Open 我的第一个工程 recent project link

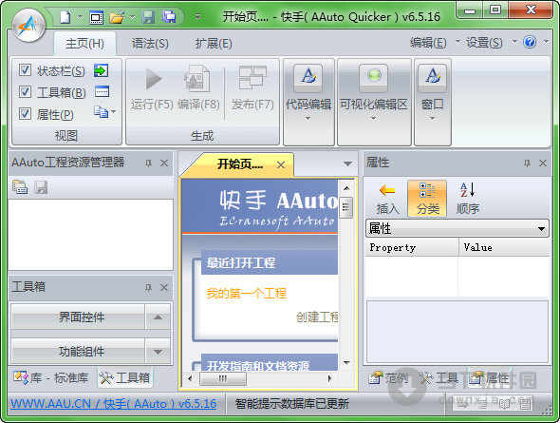[x=247, y=293]
